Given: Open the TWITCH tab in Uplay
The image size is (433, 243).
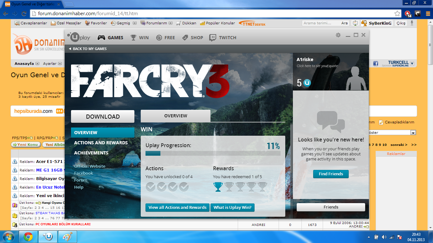Looking at the screenshot, I should pos(223,38).
